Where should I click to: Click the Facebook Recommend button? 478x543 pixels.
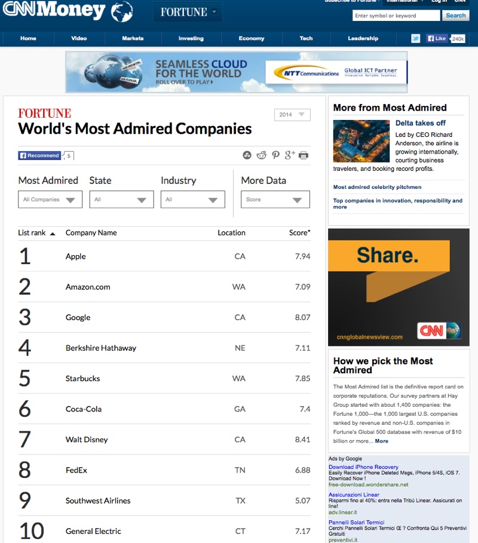(39, 155)
